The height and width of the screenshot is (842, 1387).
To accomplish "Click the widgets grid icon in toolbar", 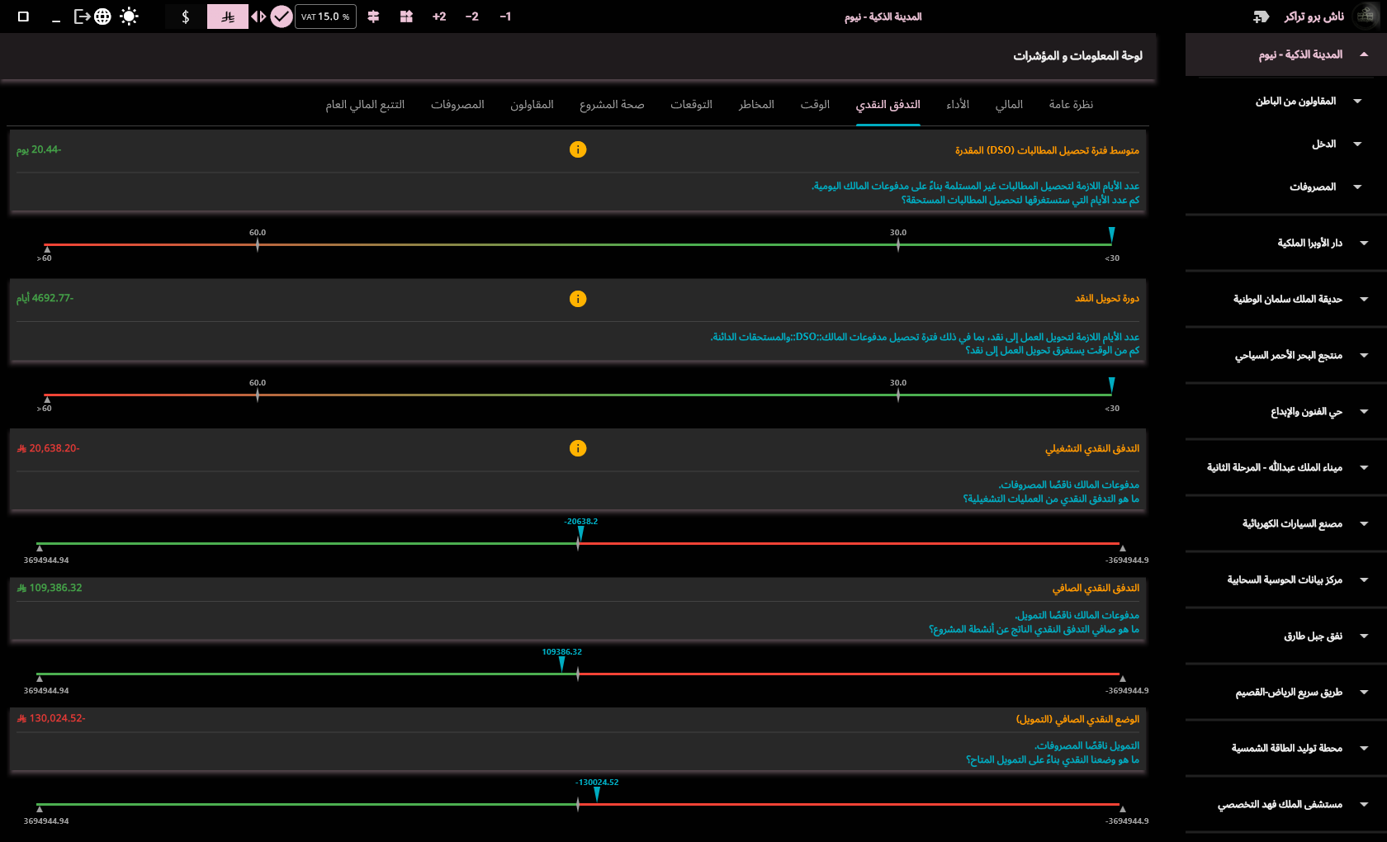I will point(406,17).
